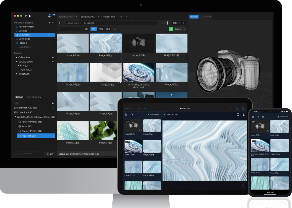Tap Download All on the tablet

tap(154, 115)
